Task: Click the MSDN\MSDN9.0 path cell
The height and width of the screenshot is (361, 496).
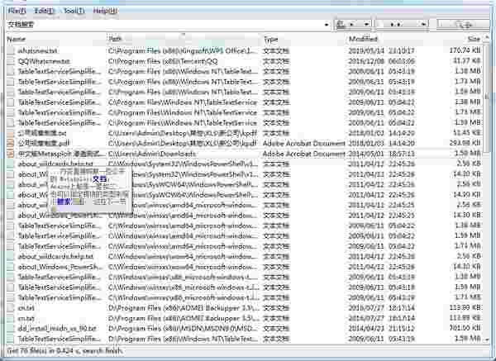Action: [x=184, y=329]
